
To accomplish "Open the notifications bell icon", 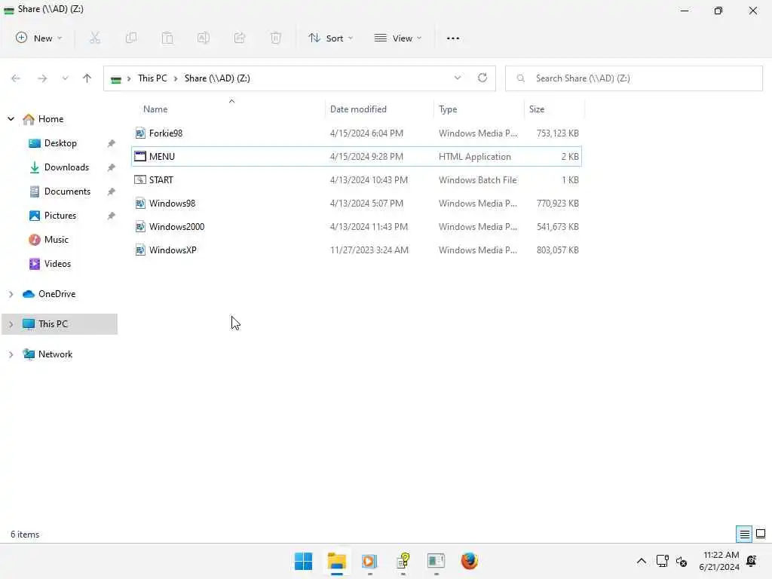I will click(x=752, y=561).
